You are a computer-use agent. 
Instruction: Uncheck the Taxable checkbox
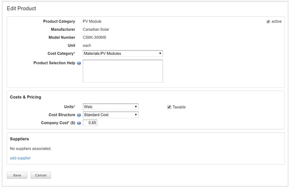pos(169,107)
